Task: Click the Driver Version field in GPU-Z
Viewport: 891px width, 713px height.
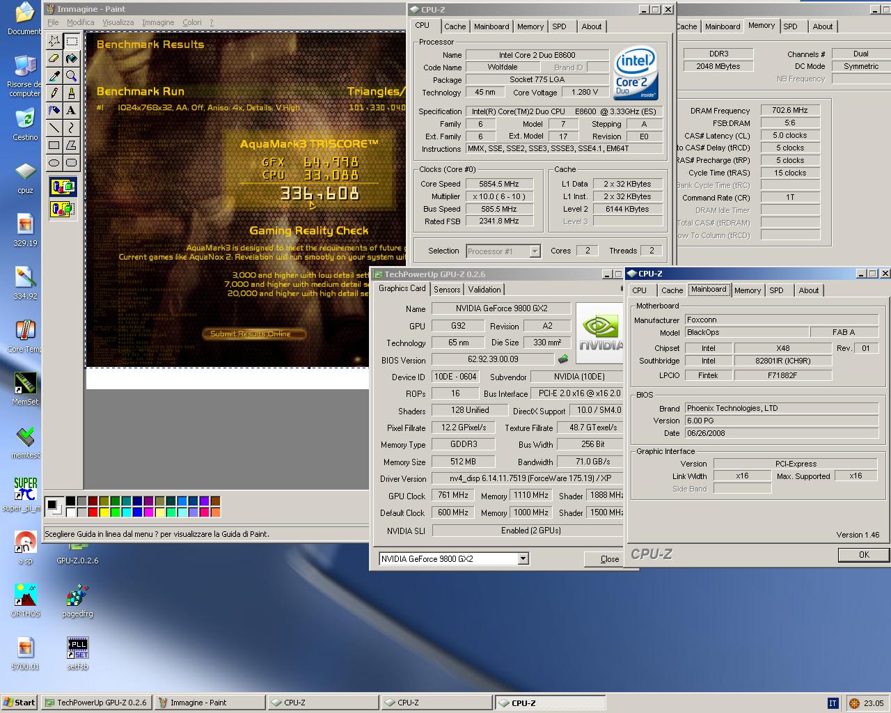Action: pos(528,478)
